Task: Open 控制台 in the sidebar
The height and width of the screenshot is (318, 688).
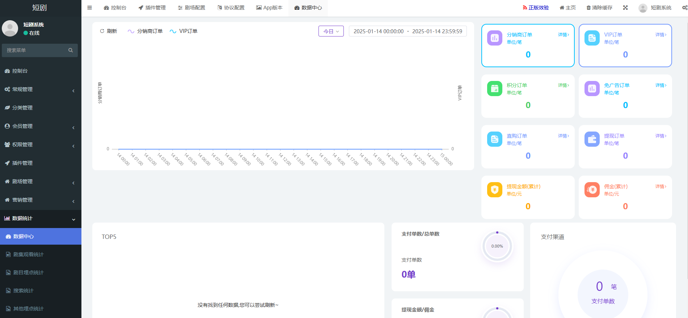Action: (41, 71)
